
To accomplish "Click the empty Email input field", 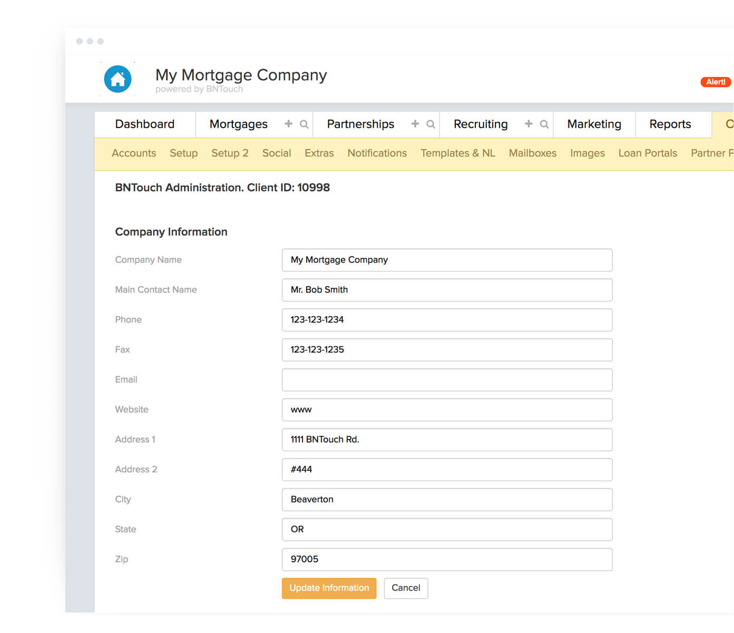I will pos(447,379).
